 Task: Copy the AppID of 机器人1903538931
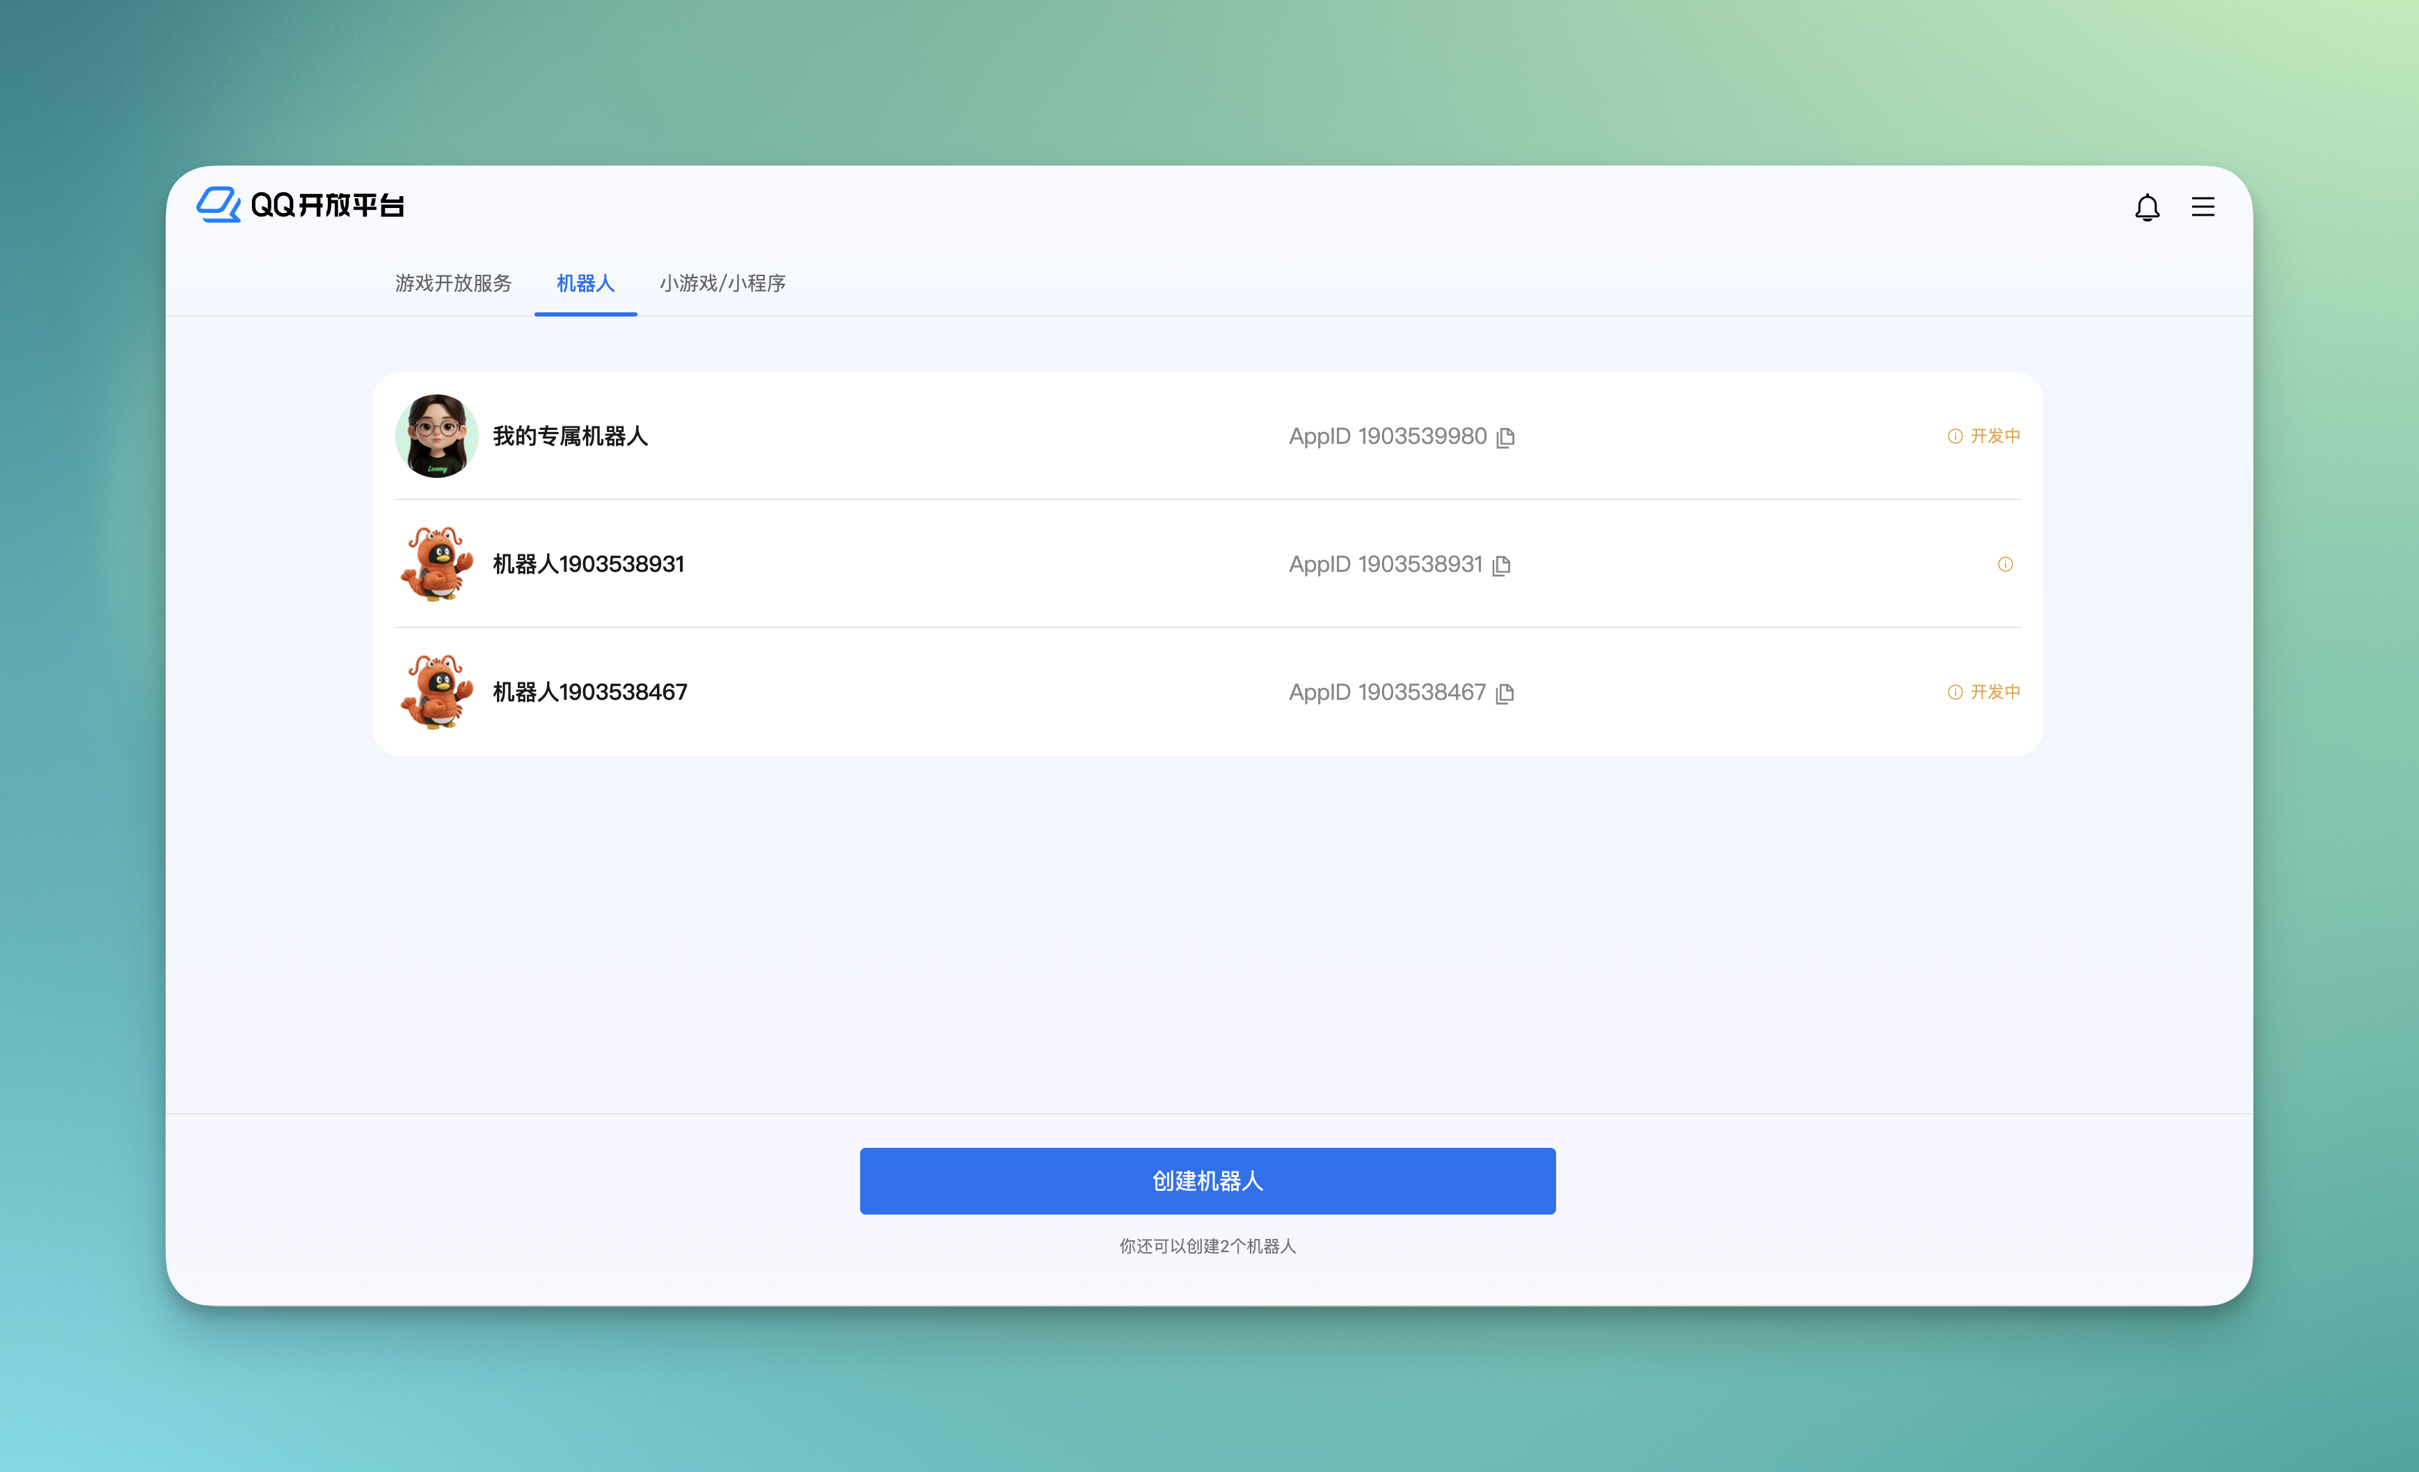pos(1501,566)
